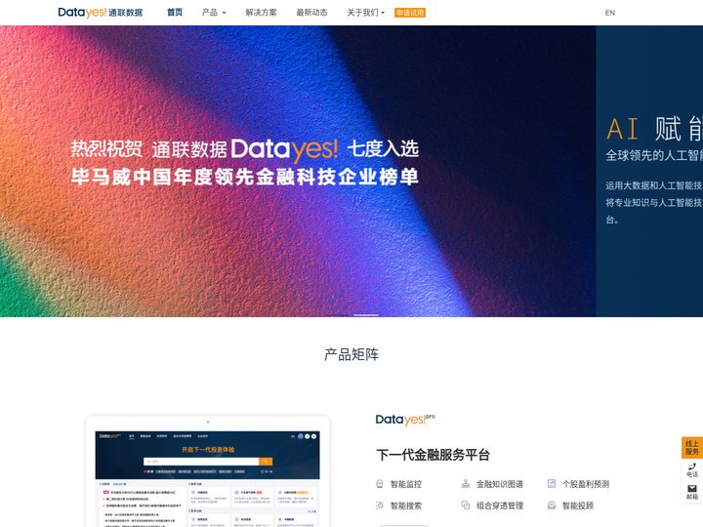The width and height of the screenshot is (703, 527).
Task: Expand the 产品 dropdown menu
Action: (214, 13)
